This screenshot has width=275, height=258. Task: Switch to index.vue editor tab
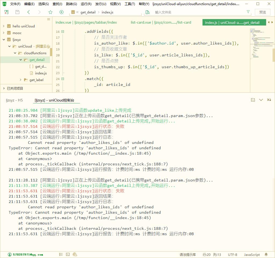[x=86, y=23]
